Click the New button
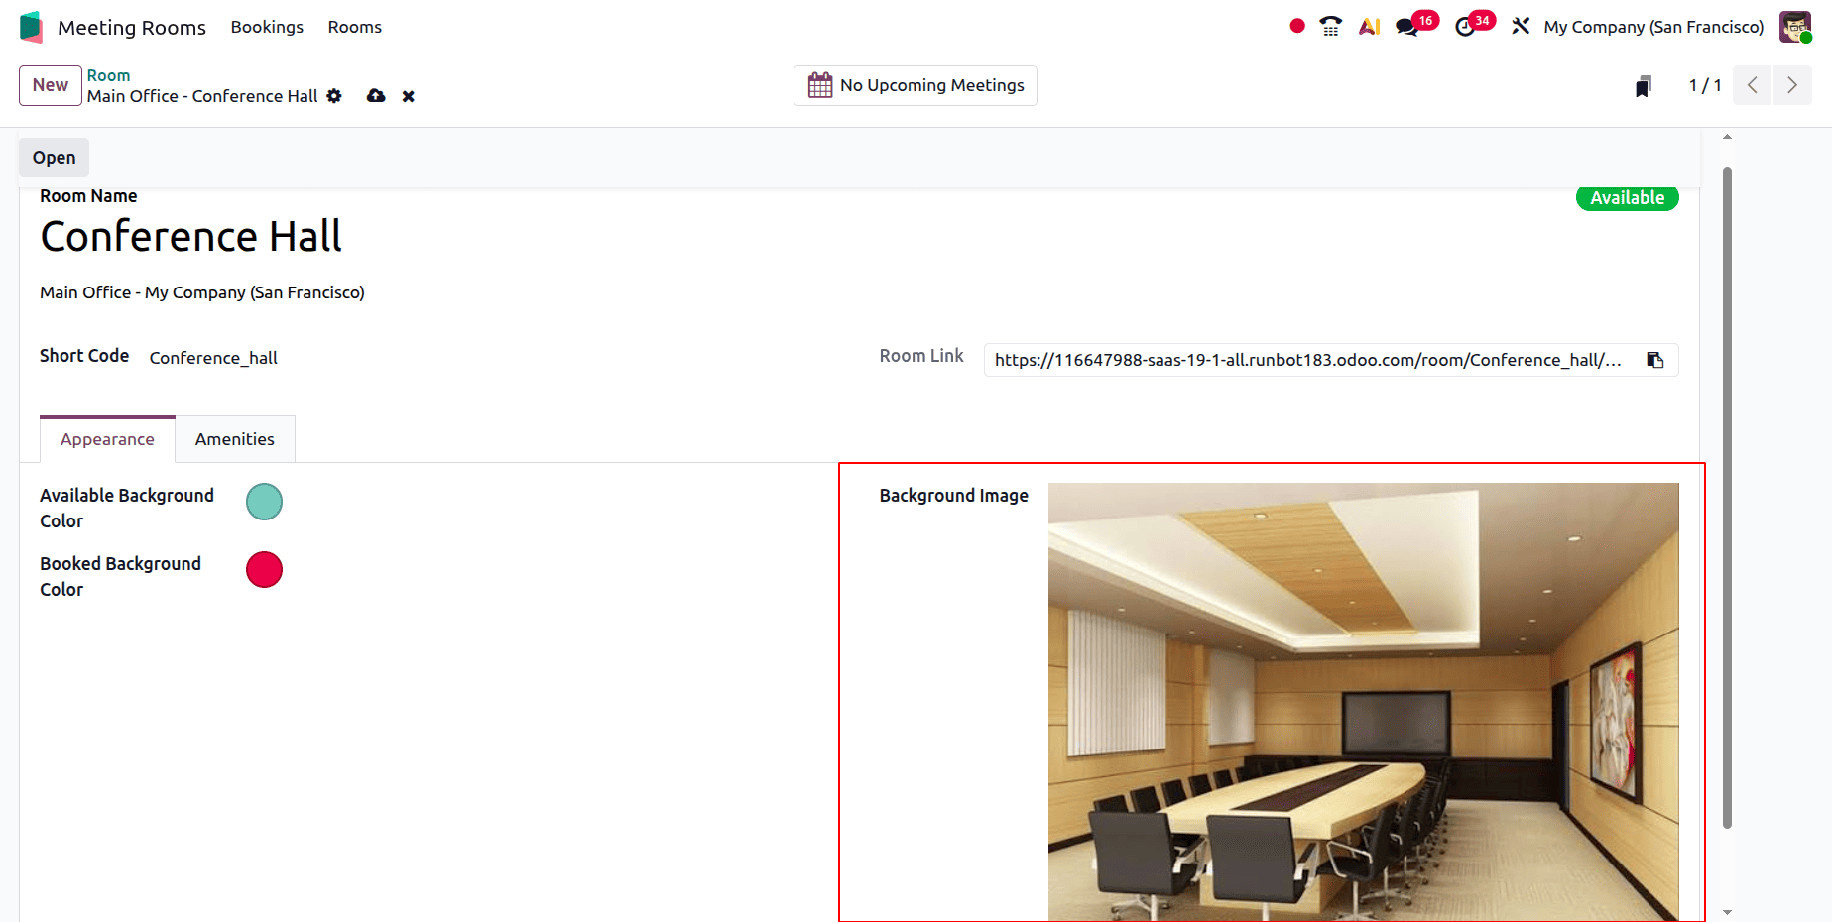 pyautogui.click(x=51, y=85)
